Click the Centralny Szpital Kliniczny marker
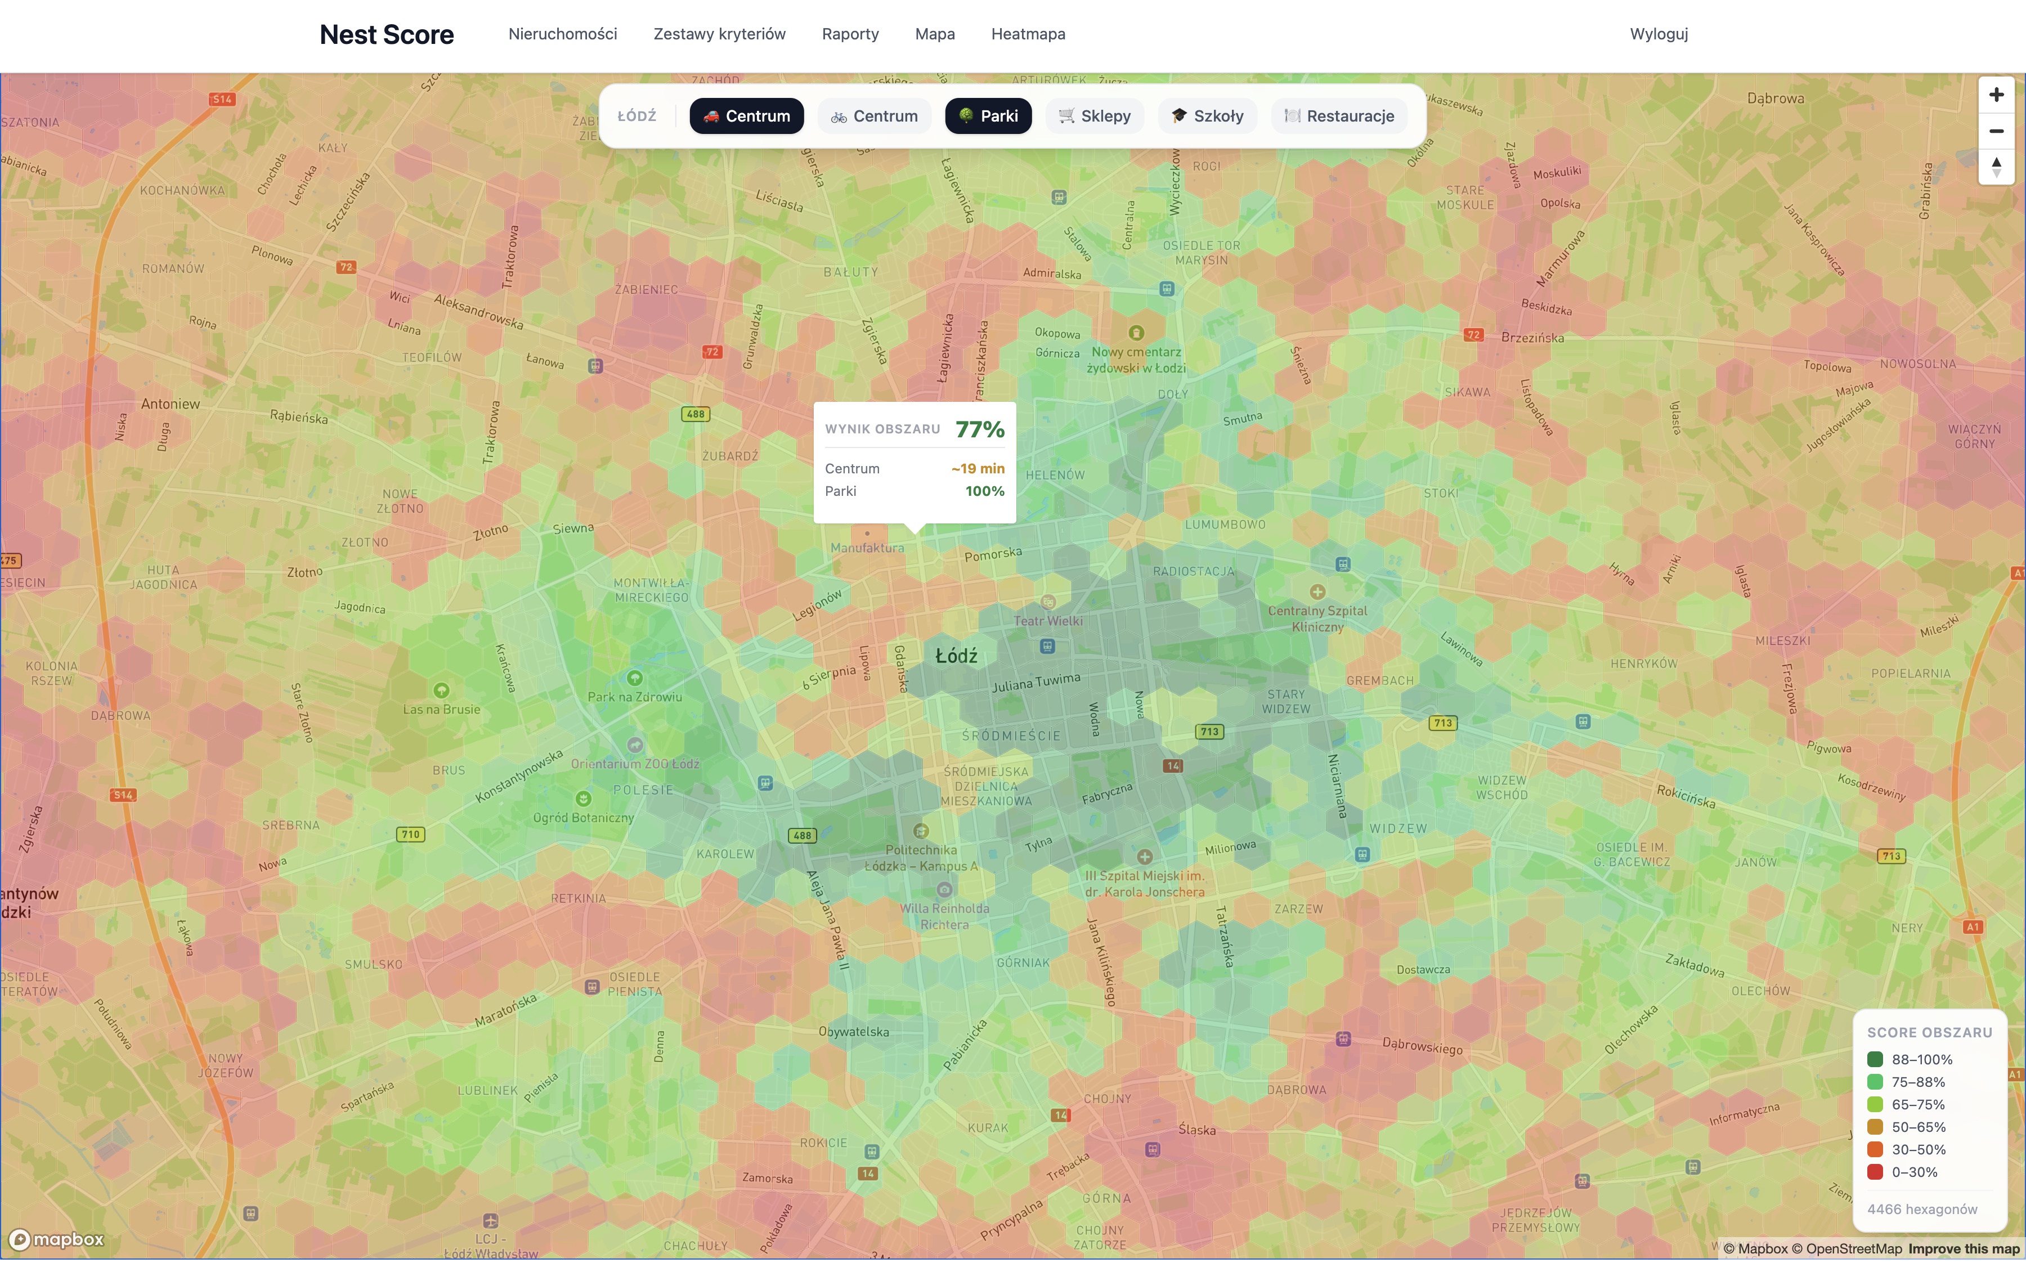2026x1263 pixels. point(1317,592)
